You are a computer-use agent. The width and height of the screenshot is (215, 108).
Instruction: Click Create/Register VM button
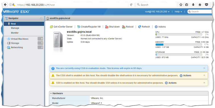[89, 27]
